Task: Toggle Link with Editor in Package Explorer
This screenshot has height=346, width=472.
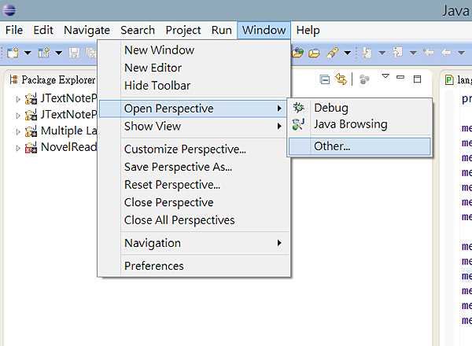Action: tap(341, 79)
